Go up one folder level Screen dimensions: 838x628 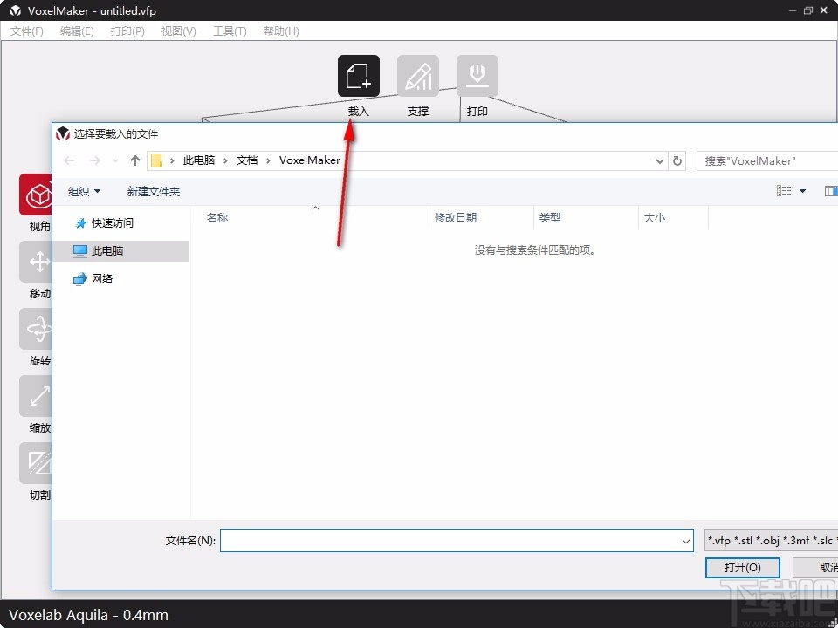click(135, 160)
